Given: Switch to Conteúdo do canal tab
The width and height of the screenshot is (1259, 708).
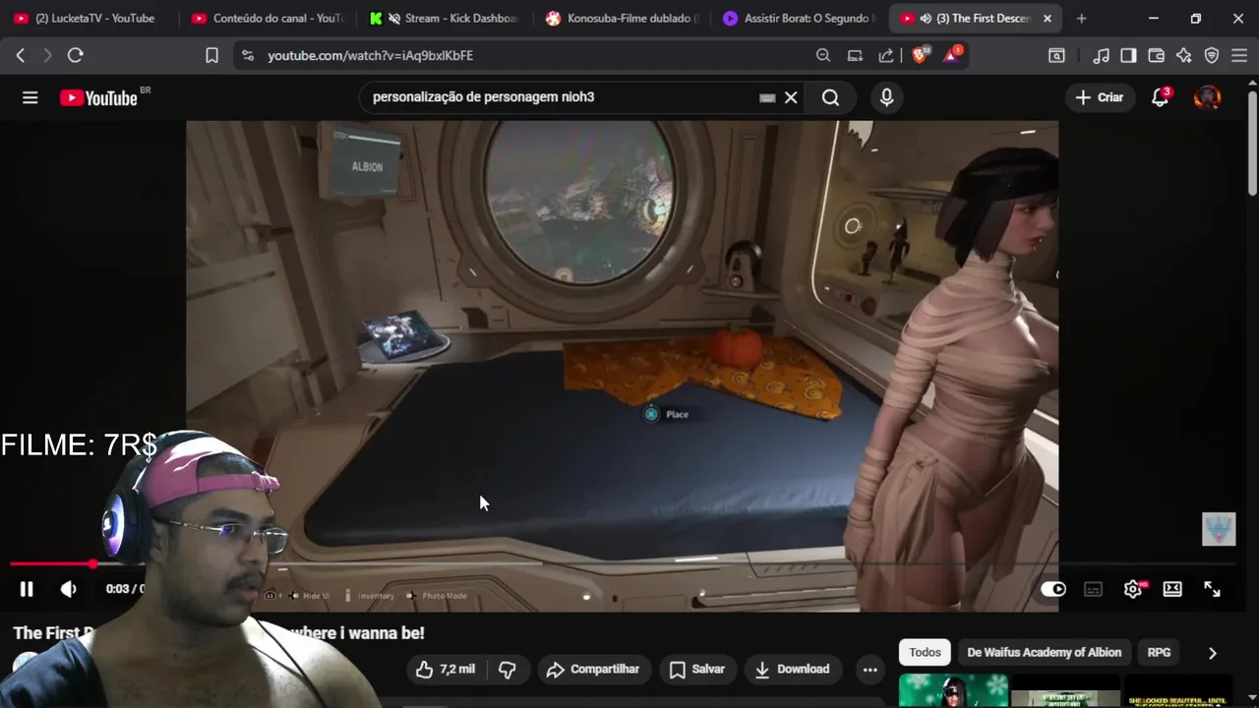Looking at the screenshot, I should click(267, 18).
